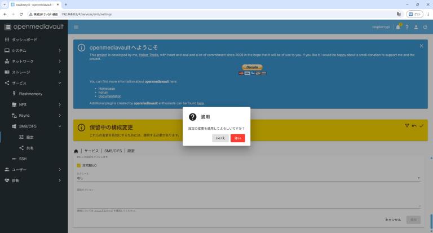Open the ログレベル なし dropdown
433x233 pixels.
[x=249, y=177]
